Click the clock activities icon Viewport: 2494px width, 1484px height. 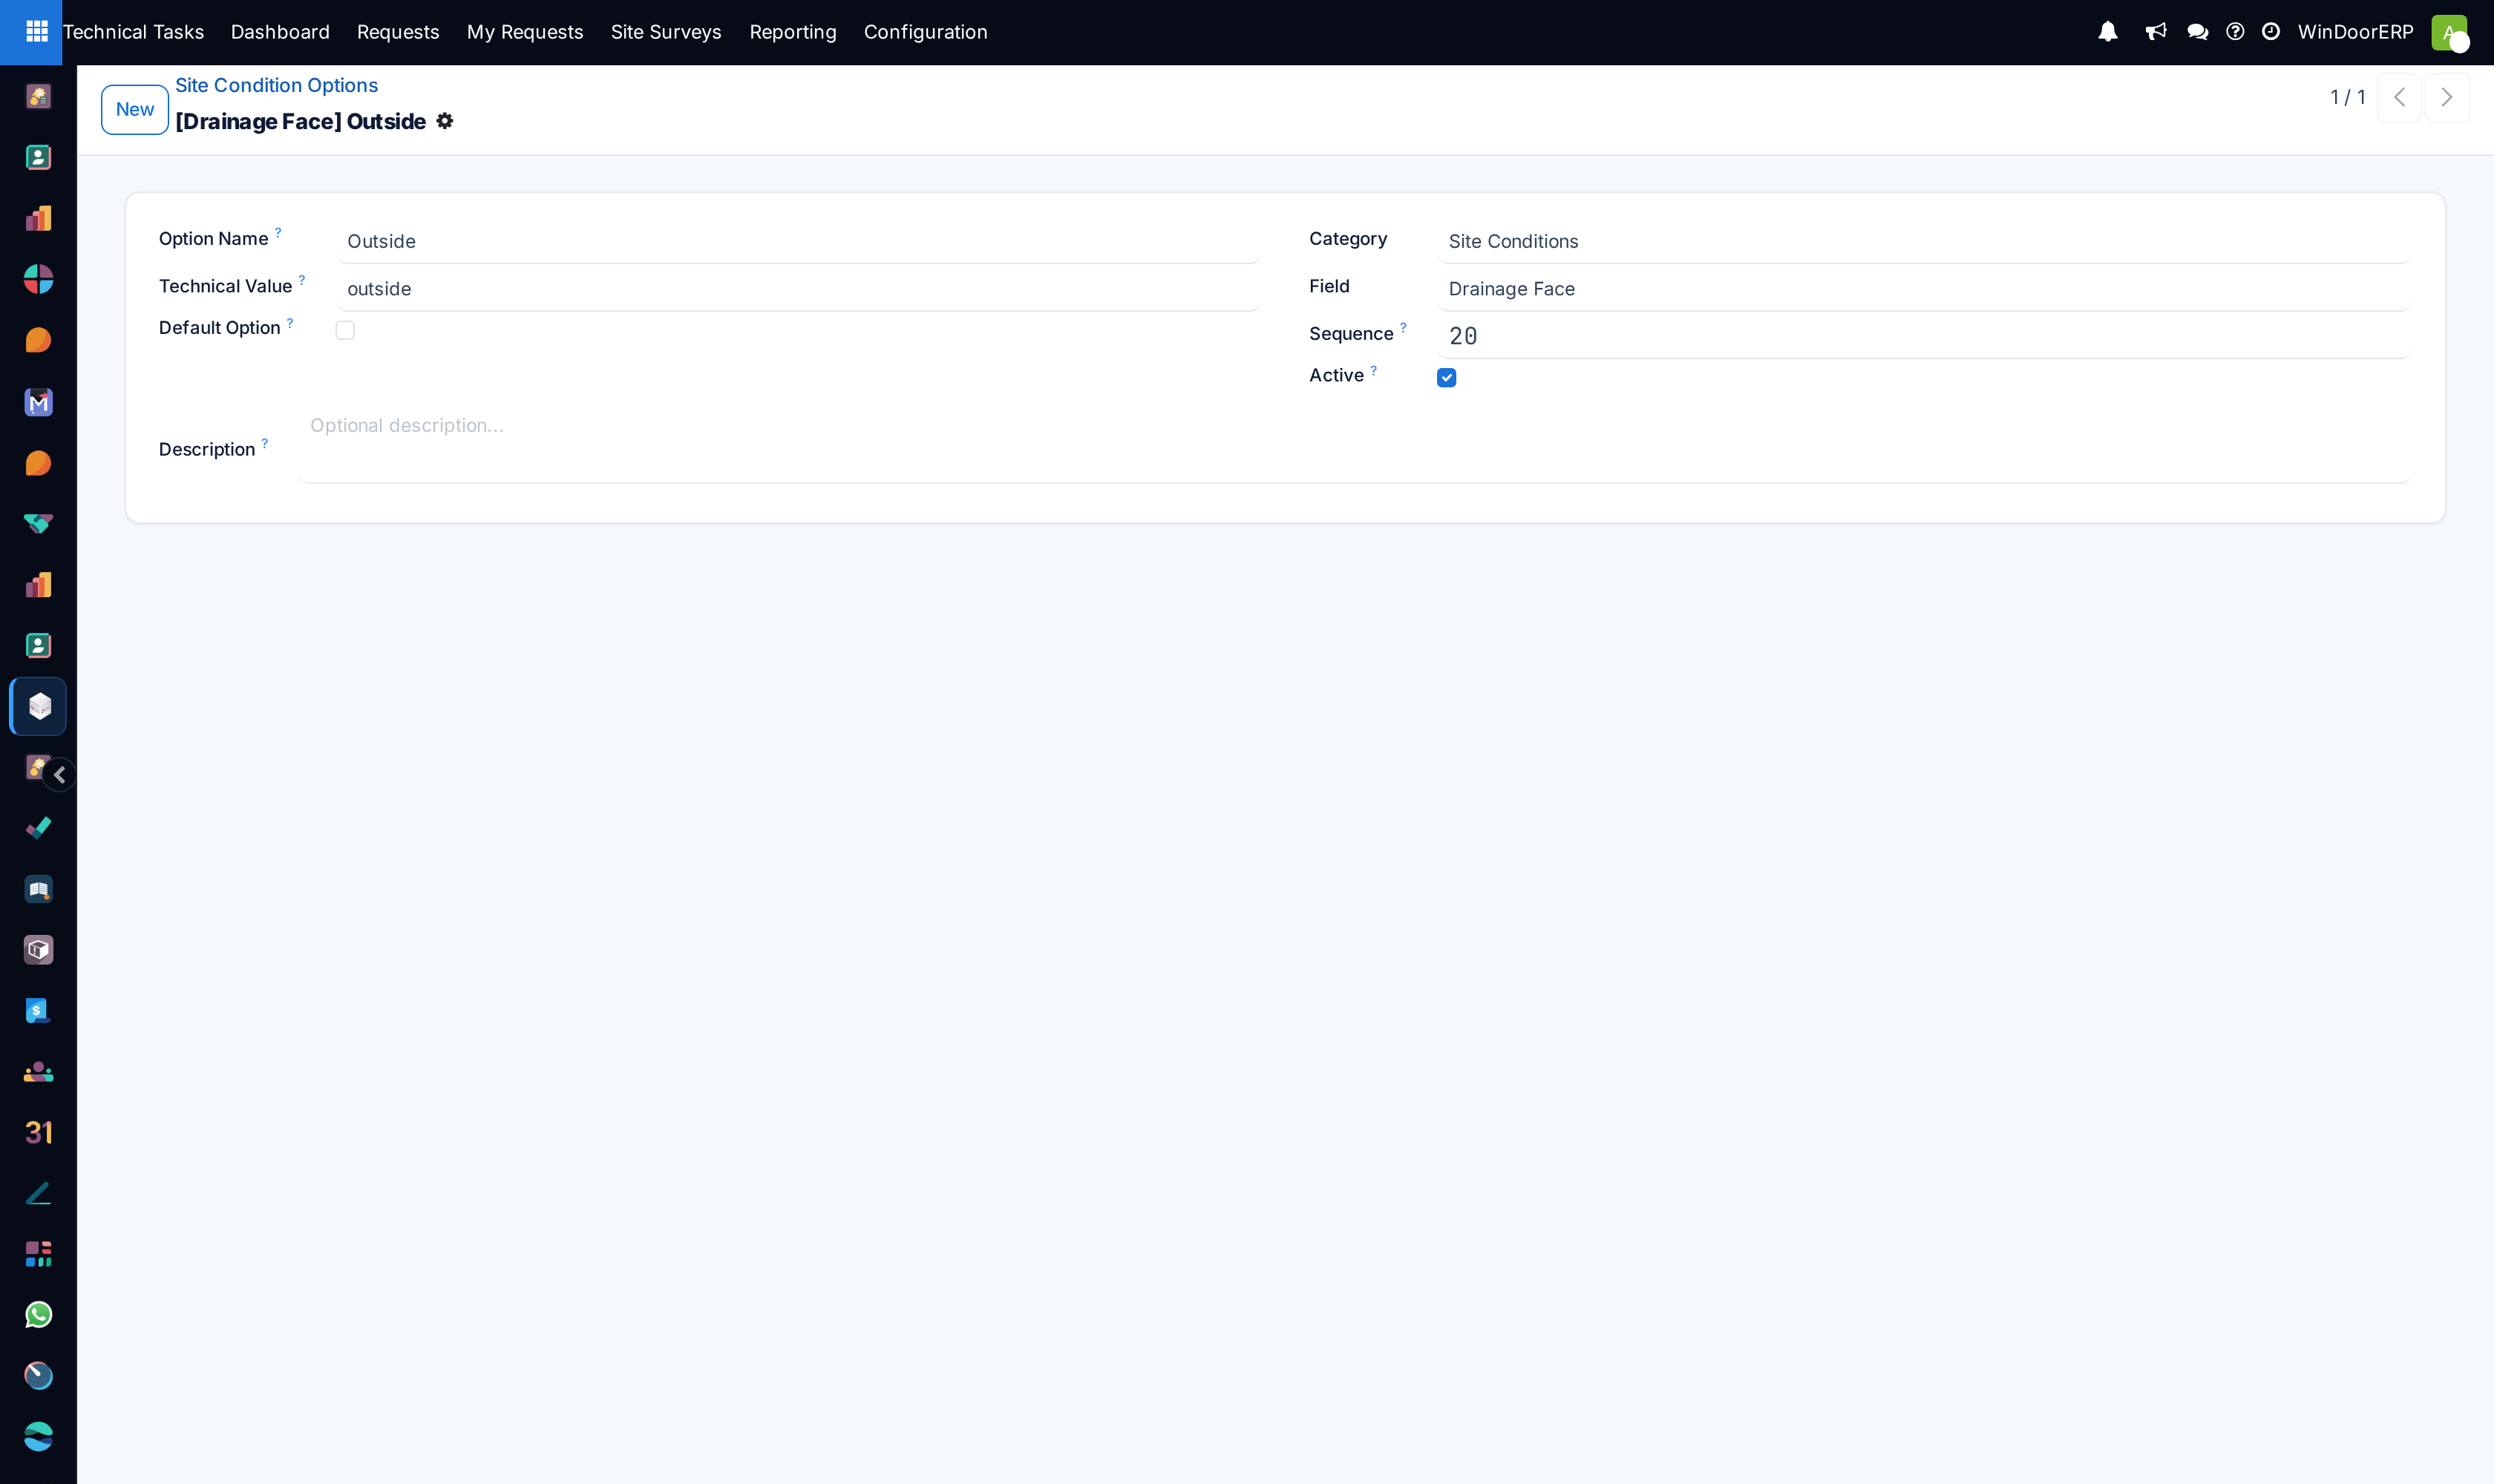click(x=2271, y=32)
